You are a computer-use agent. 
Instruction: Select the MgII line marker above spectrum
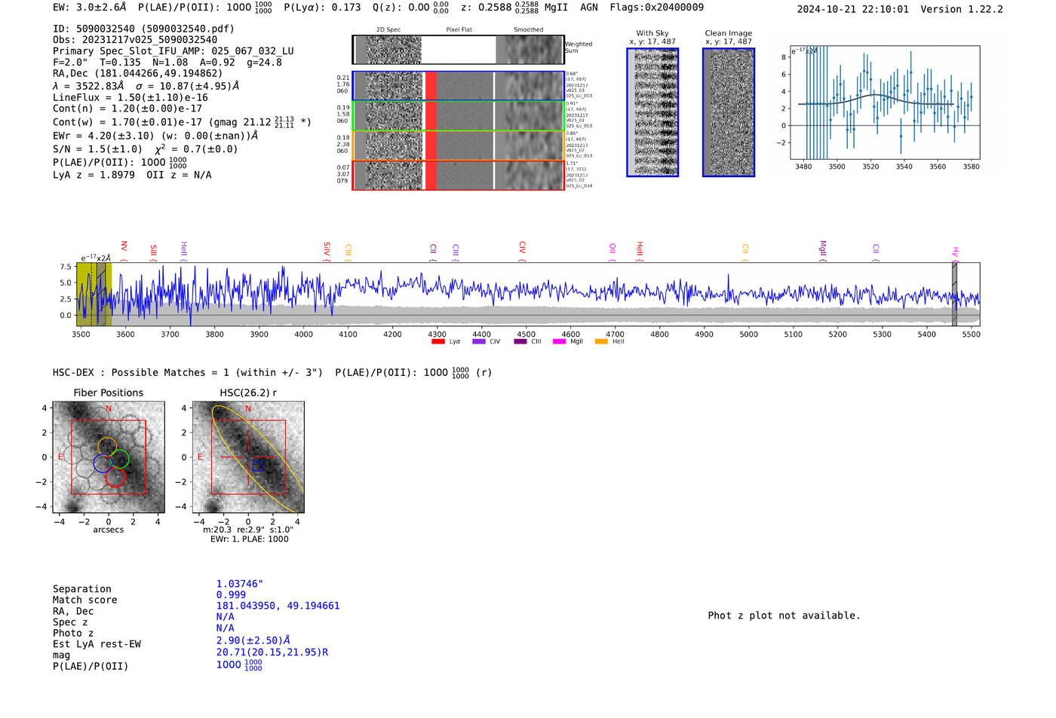tap(822, 251)
